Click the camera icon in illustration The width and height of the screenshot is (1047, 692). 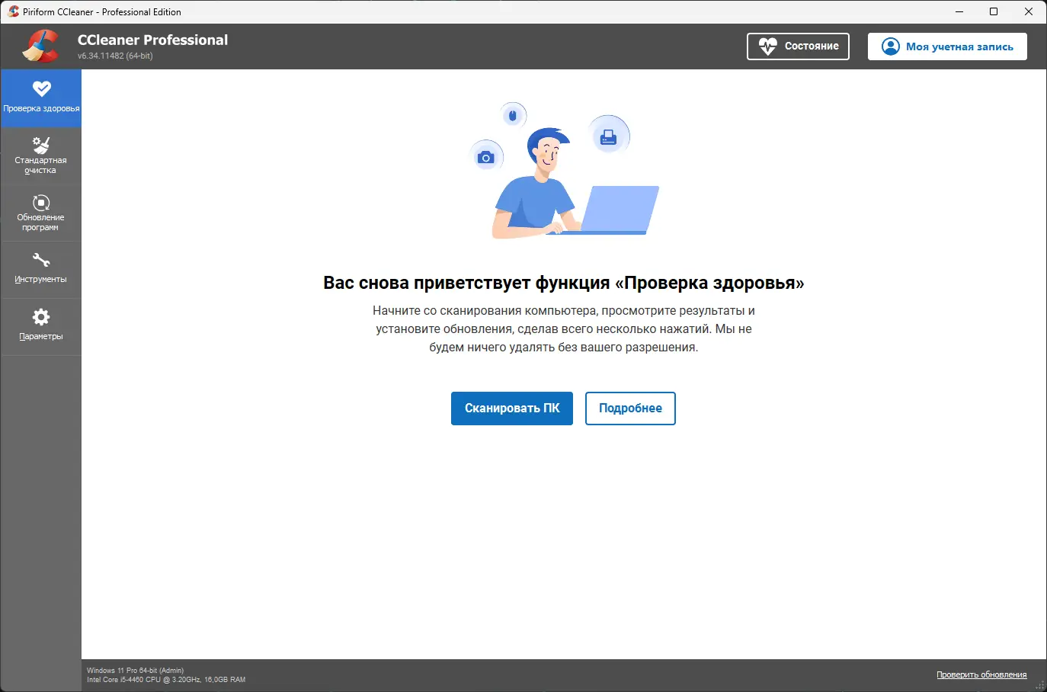(x=485, y=158)
